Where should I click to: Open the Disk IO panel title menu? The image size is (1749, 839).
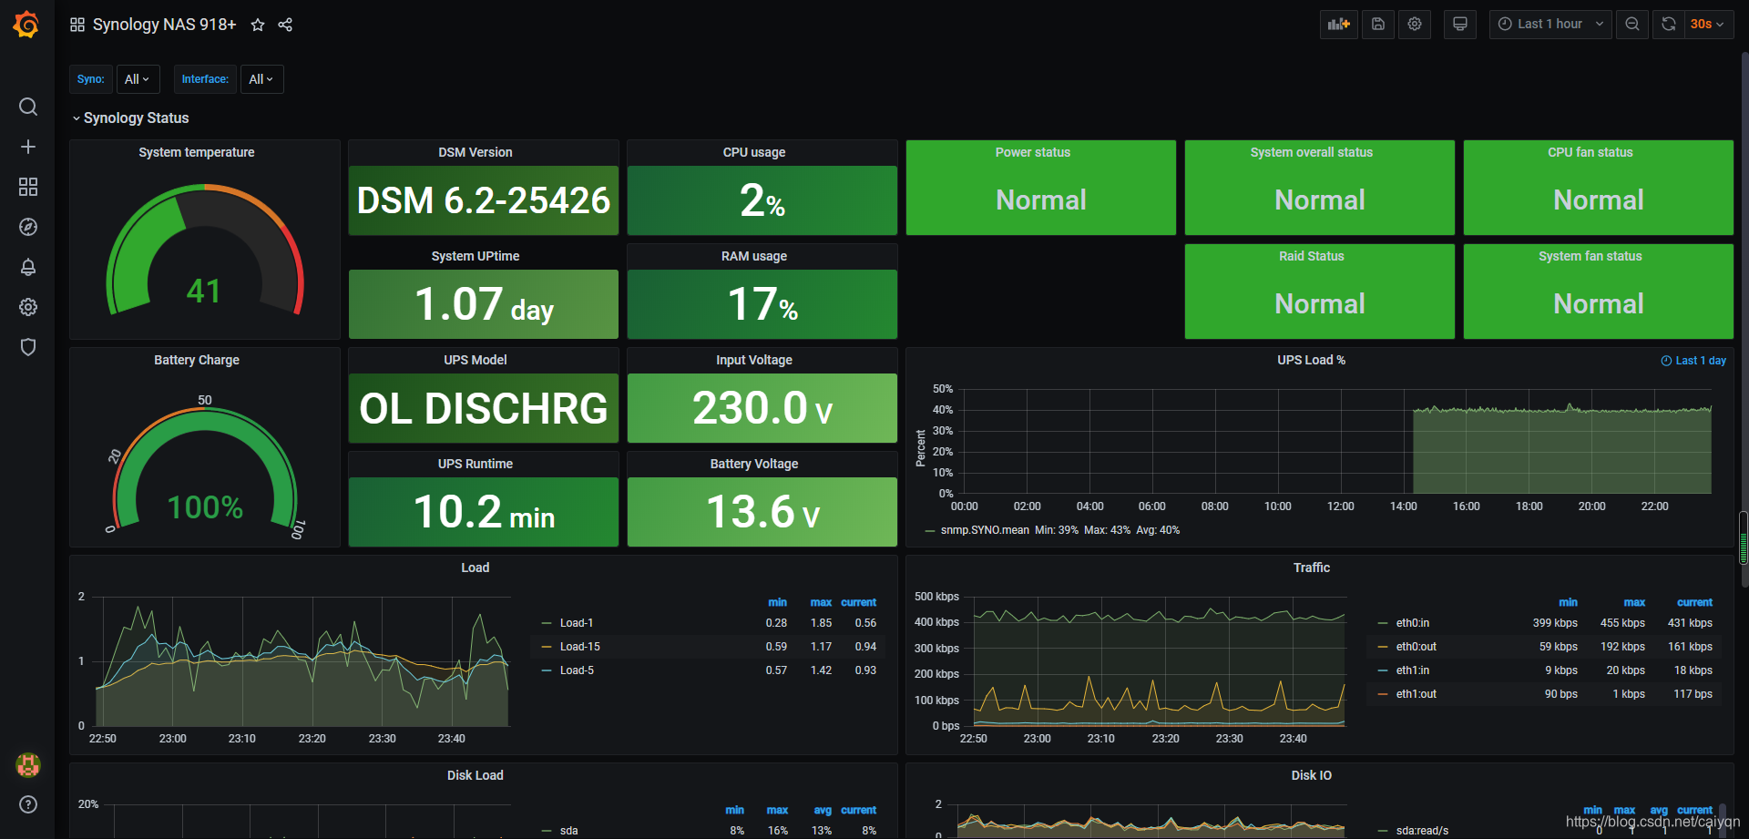coord(1311,775)
